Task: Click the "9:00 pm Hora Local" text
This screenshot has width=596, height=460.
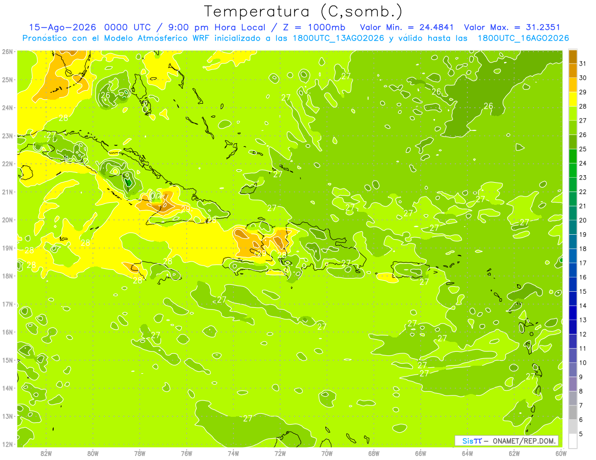Action: pyautogui.click(x=217, y=27)
